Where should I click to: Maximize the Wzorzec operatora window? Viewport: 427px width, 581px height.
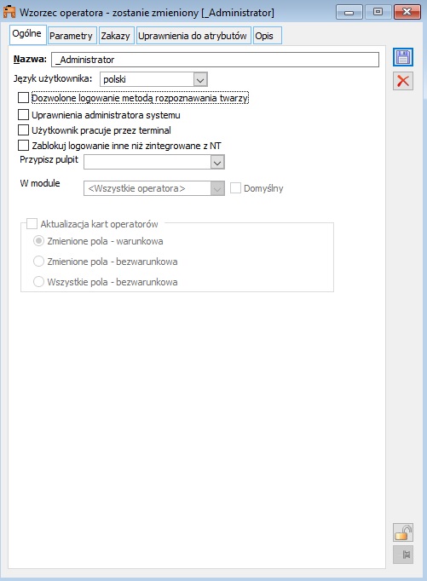378,12
